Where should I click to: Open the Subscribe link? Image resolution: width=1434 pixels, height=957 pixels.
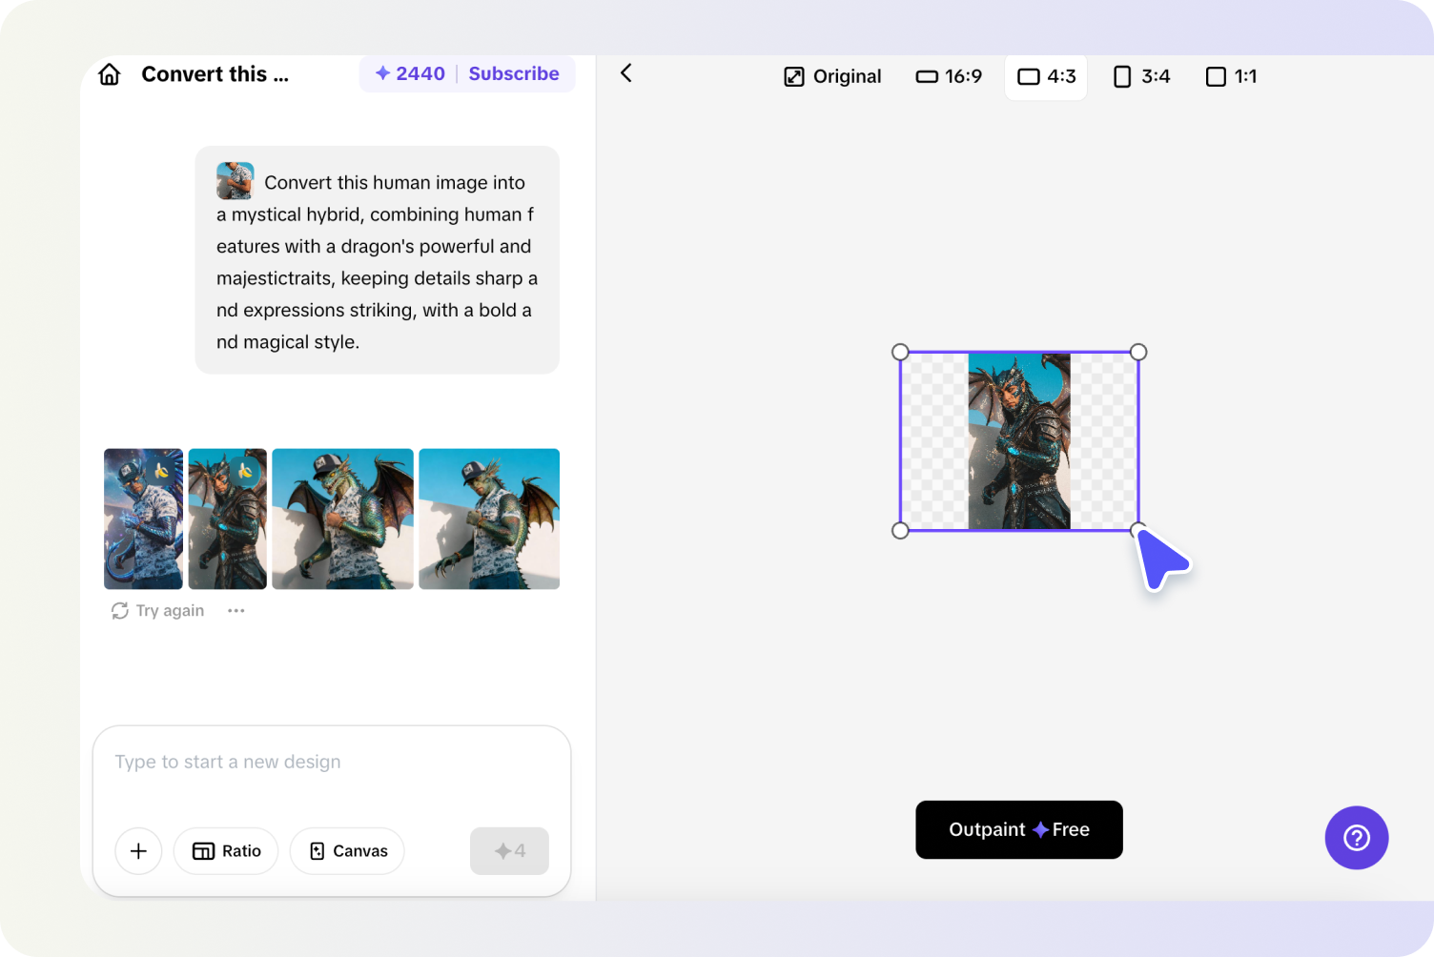[x=514, y=73]
